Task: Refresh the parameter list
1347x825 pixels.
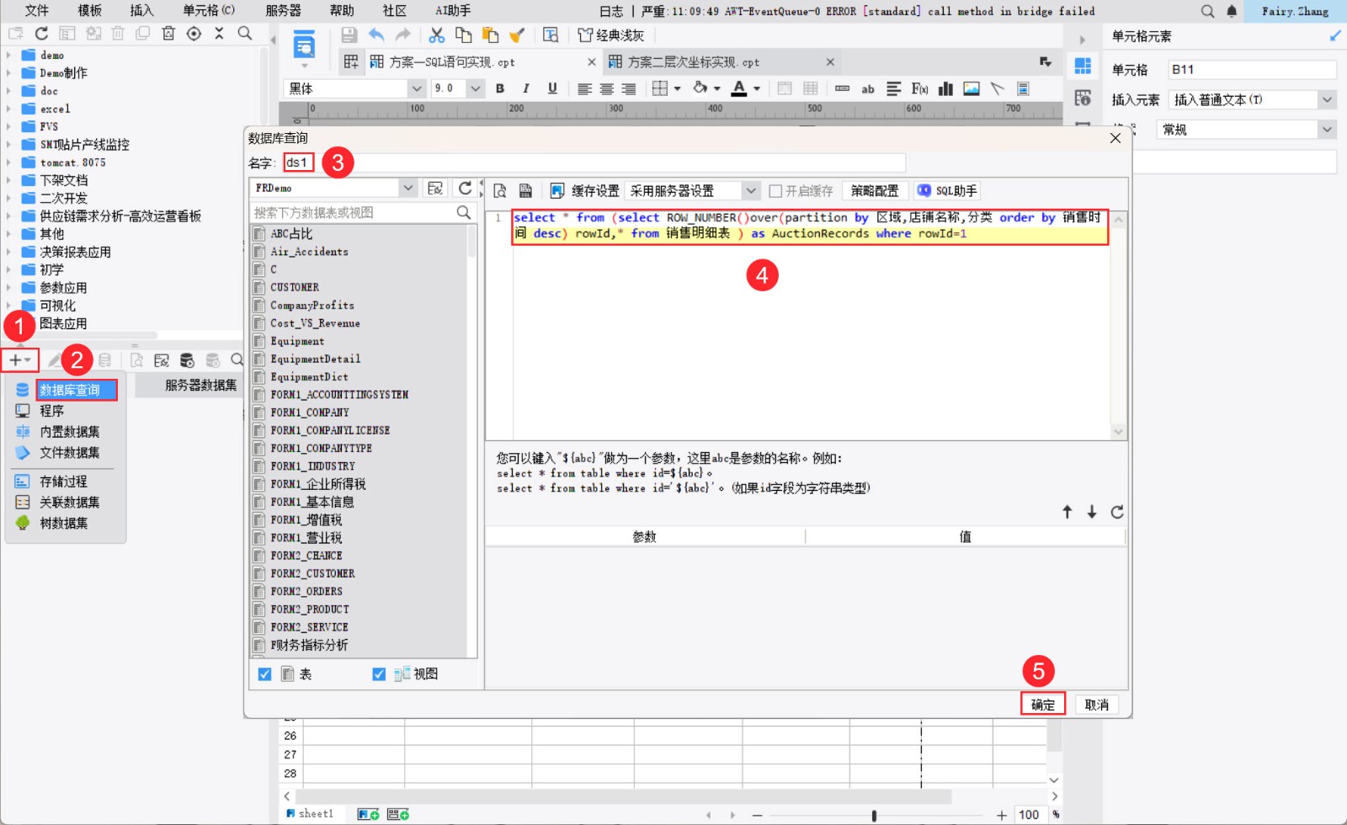Action: (1117, 512)
